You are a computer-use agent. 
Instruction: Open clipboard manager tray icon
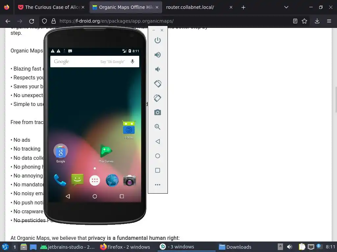(x=302, y=247)
